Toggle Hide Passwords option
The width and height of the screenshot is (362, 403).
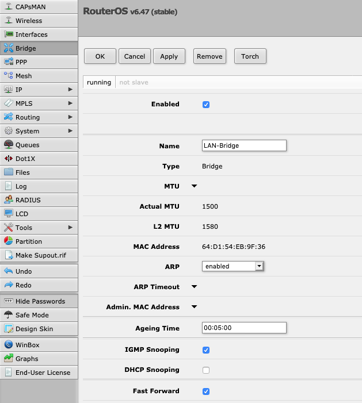[x=39, y=301]
